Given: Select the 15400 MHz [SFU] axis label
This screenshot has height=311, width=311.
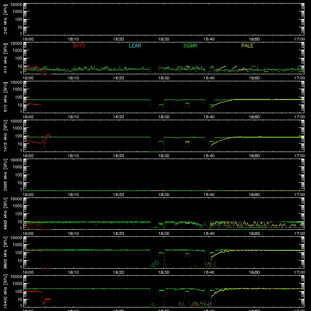Looking at the screenshot, I should pos(5,292).
